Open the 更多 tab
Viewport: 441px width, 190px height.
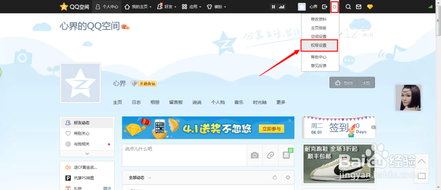[280, 102]
